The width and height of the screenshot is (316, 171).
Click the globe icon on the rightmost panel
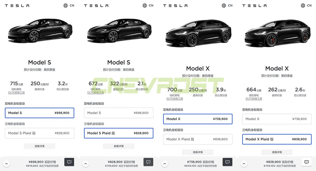pos(302,5)
